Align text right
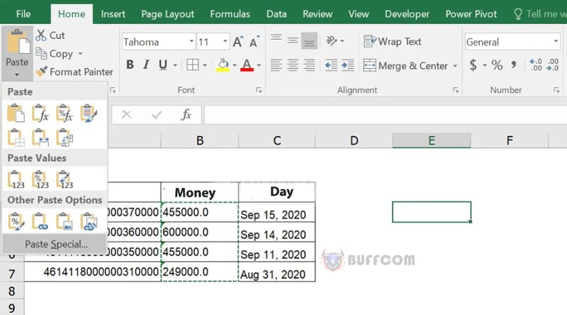The width and height of the screenshot is (567, 315). pyautogui.click(x=309, y=65)
